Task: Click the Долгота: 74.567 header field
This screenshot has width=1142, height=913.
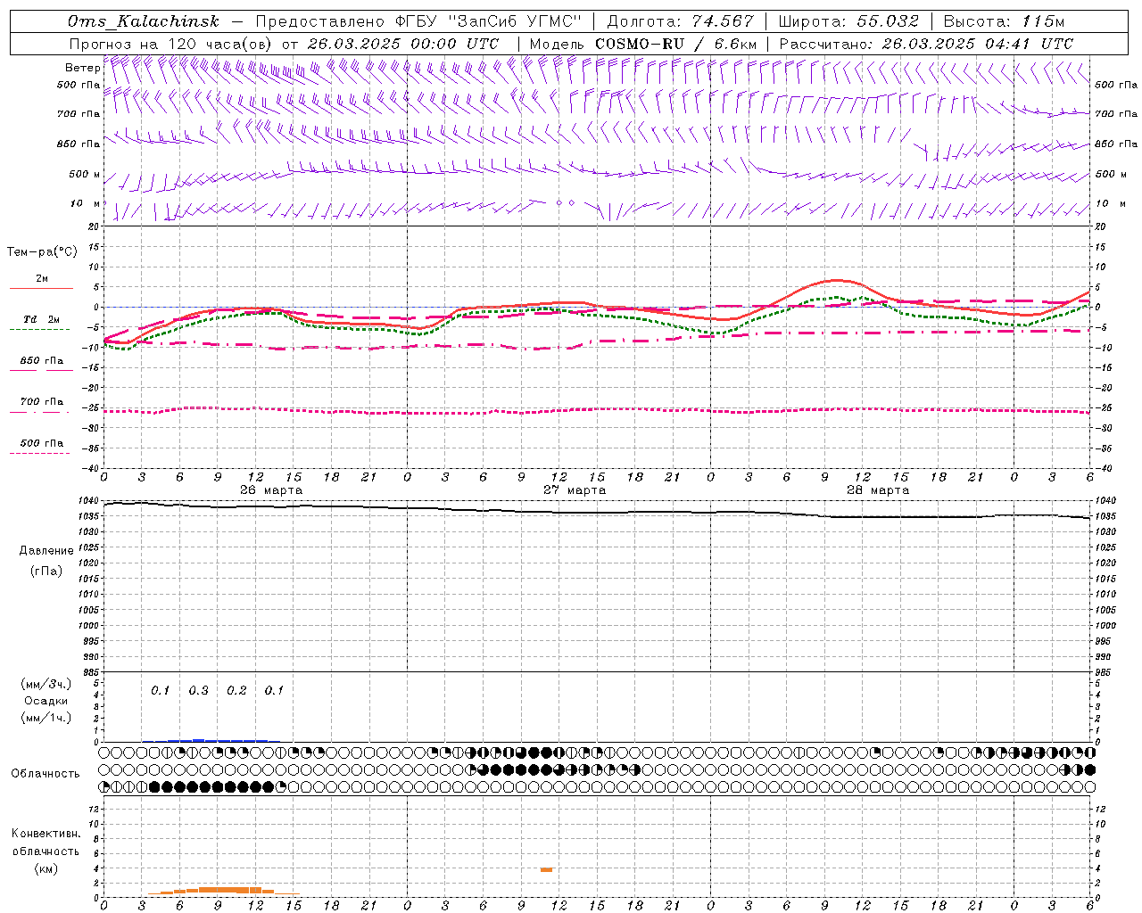Action: coord(681,21)
